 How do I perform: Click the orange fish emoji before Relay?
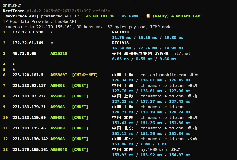tap(148, 16)
